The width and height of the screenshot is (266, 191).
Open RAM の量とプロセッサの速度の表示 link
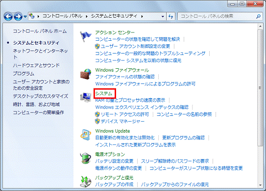click(x=130, y=100)
